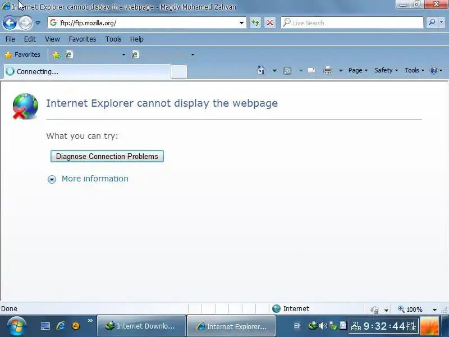This screenshot has height=337, width=449.
Task: Click Internet security zone globe in status bar
Action: pyautogui.click(x=276, y=308)
